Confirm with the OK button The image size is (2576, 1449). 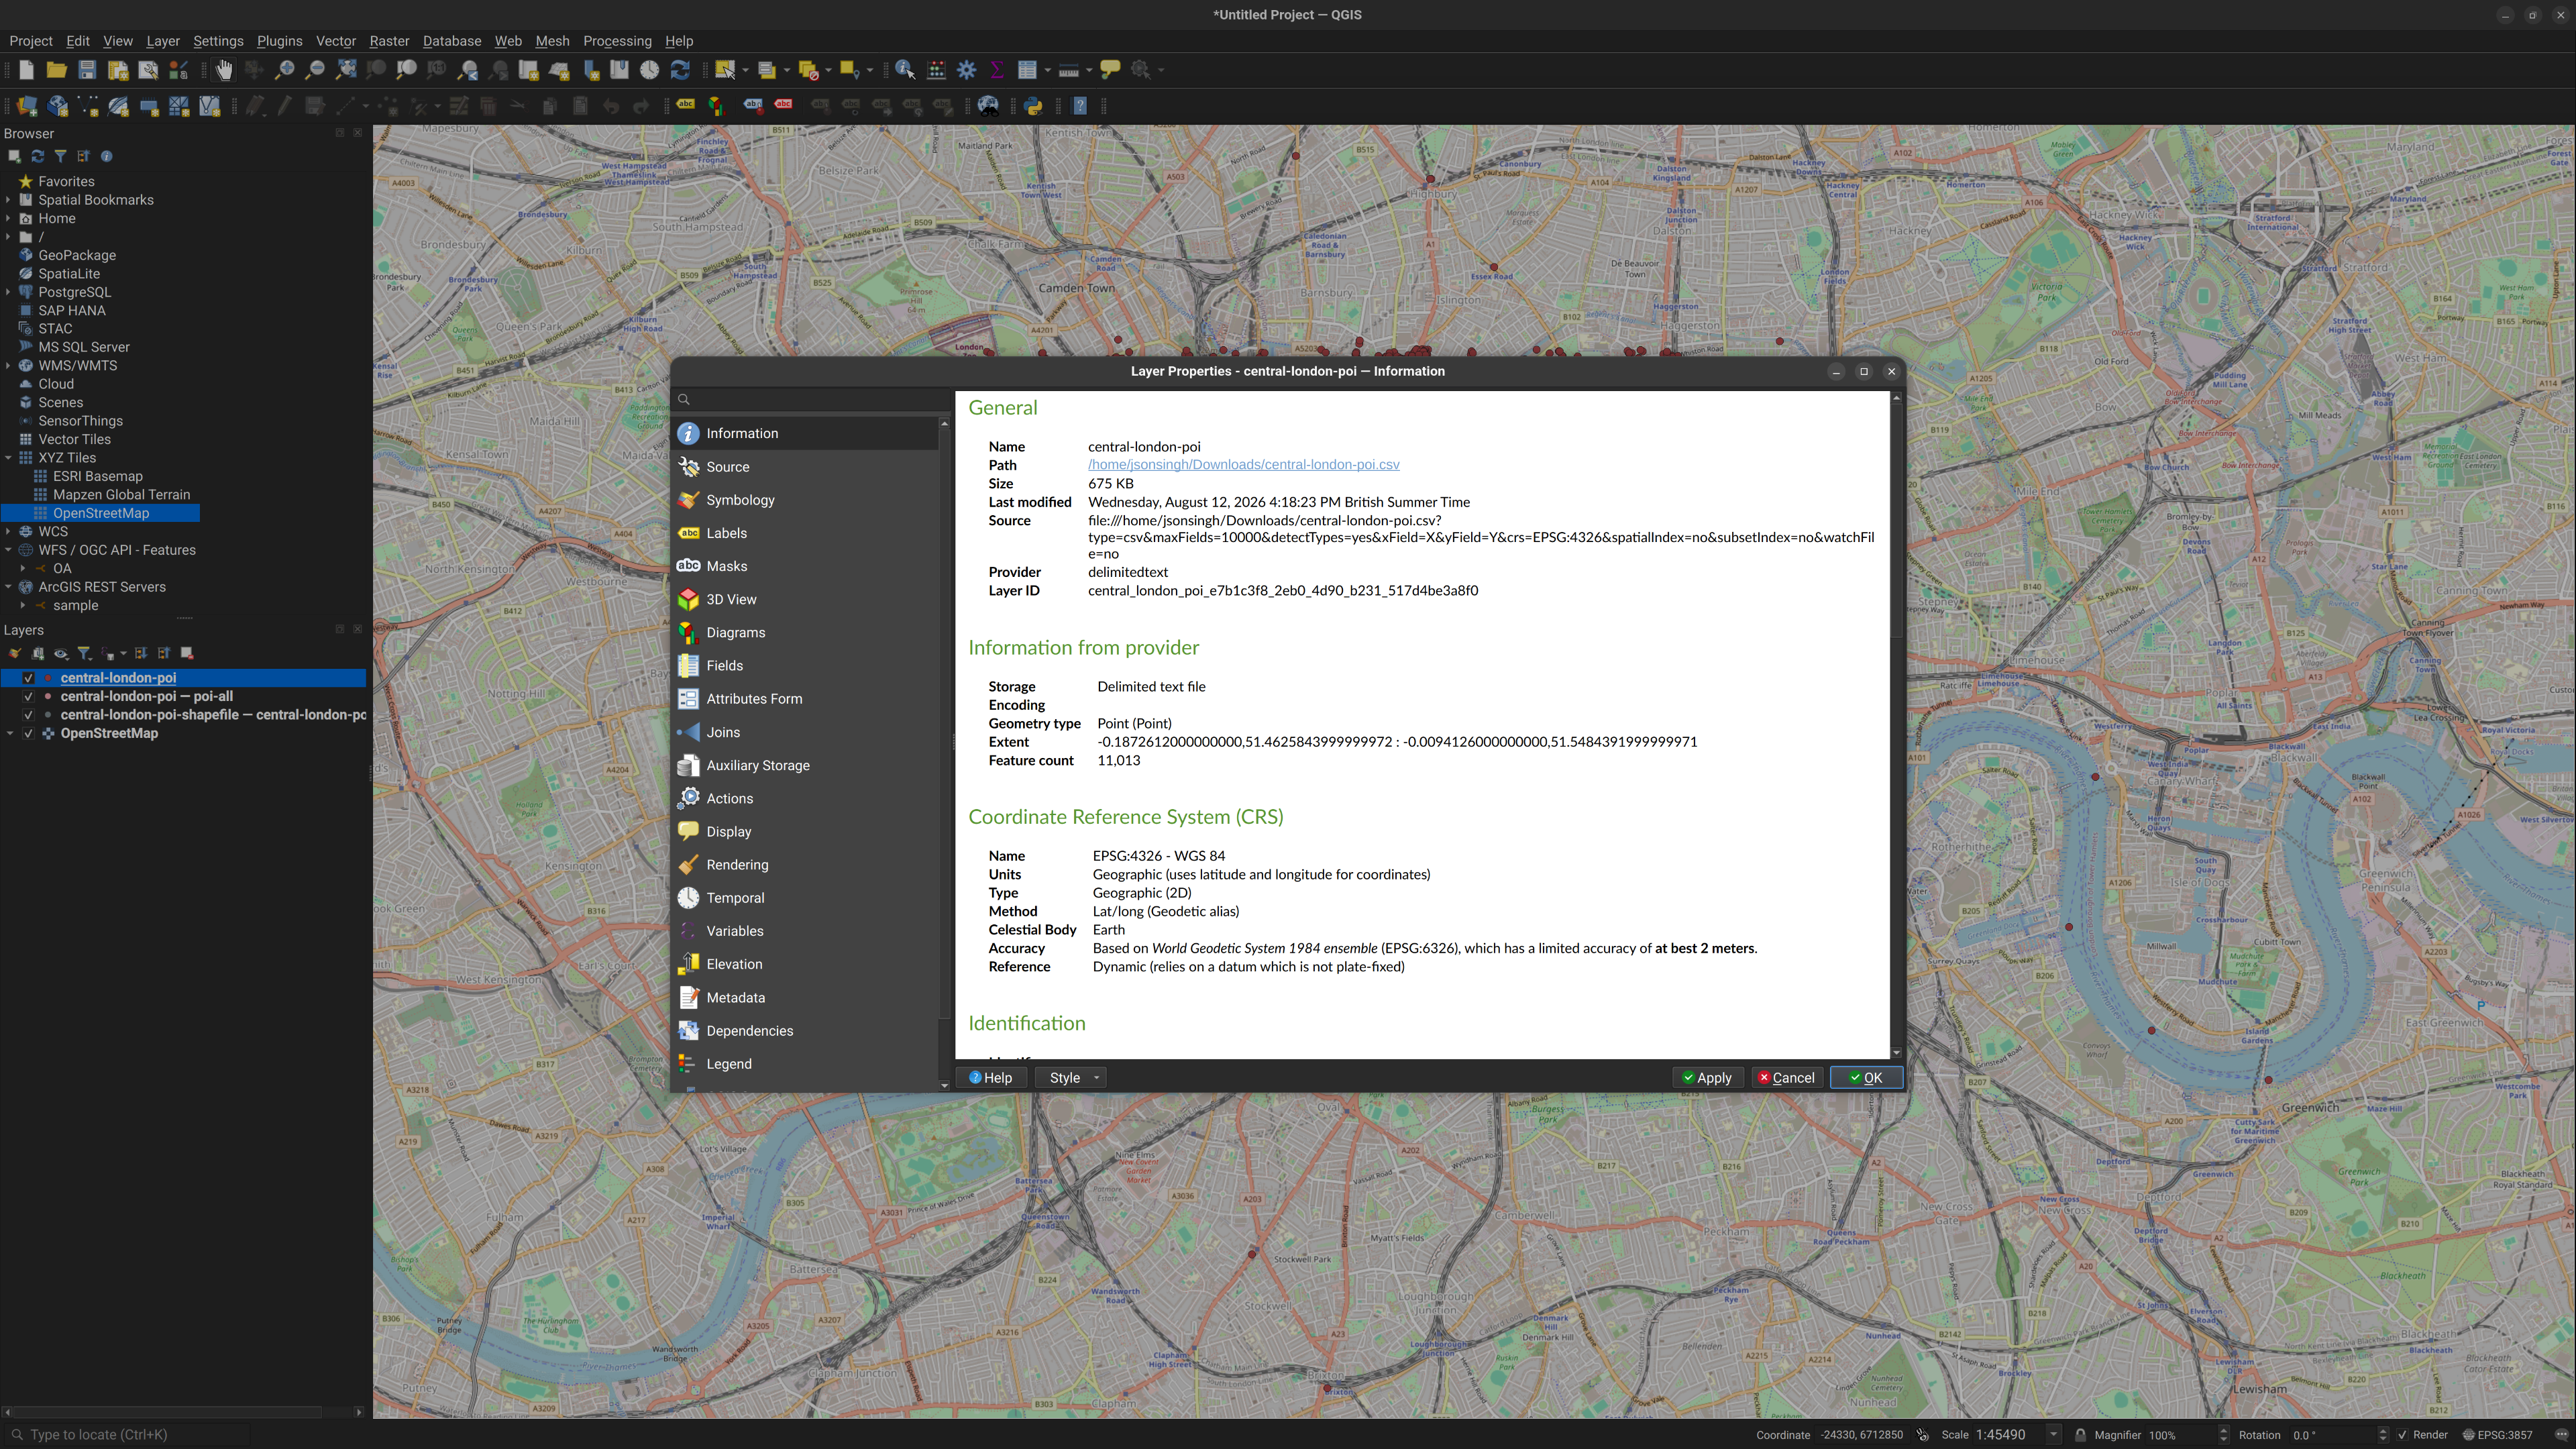coord(1866,1078)
